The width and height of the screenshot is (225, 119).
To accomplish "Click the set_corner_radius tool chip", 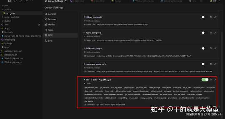I will (166, 95).
